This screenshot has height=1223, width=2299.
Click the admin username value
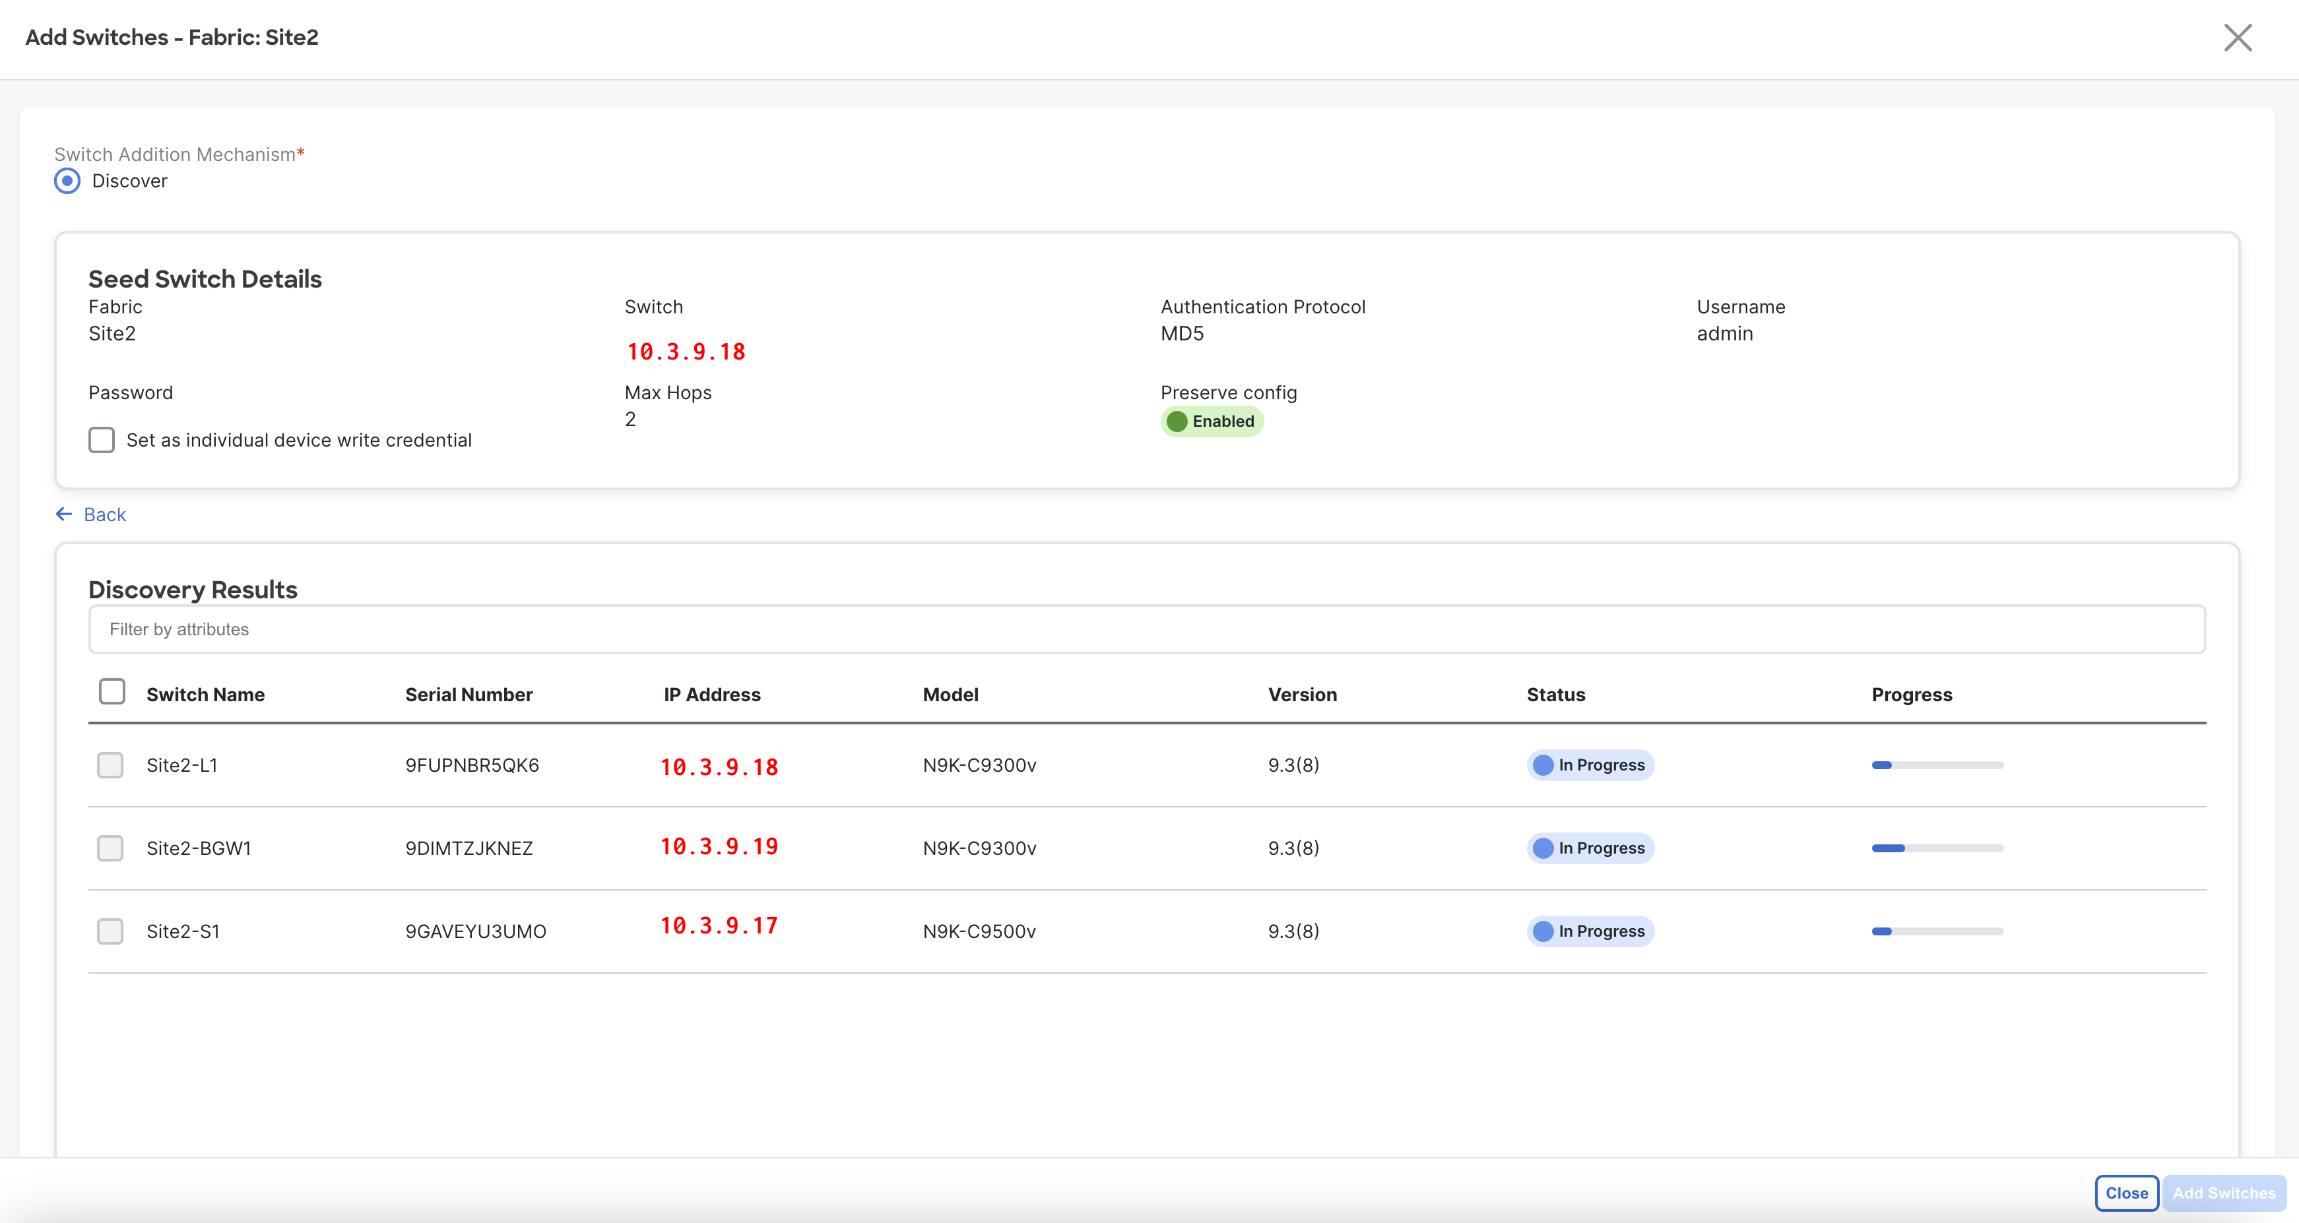(x=1724, y=334)
